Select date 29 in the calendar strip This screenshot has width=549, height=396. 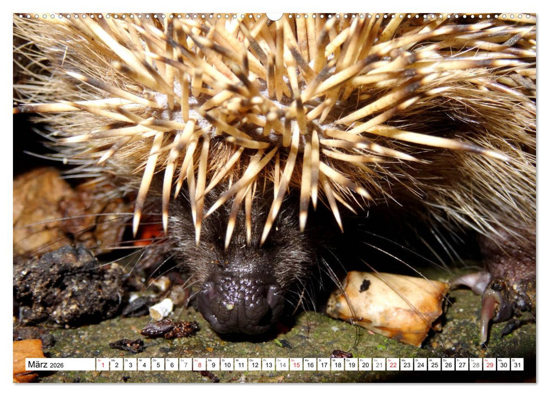489,364
